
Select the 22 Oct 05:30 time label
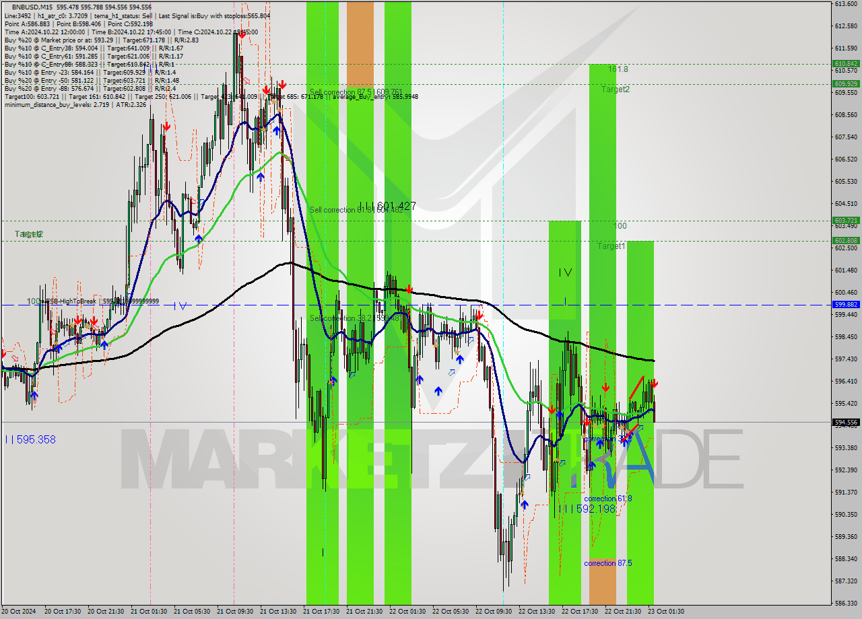(451, 612)
